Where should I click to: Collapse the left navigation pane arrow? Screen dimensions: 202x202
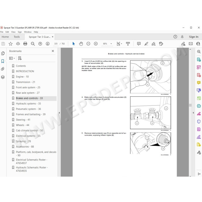(59, 113)
